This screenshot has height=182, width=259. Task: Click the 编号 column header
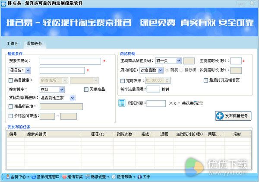pyautogui.click(x=16, y=134)
